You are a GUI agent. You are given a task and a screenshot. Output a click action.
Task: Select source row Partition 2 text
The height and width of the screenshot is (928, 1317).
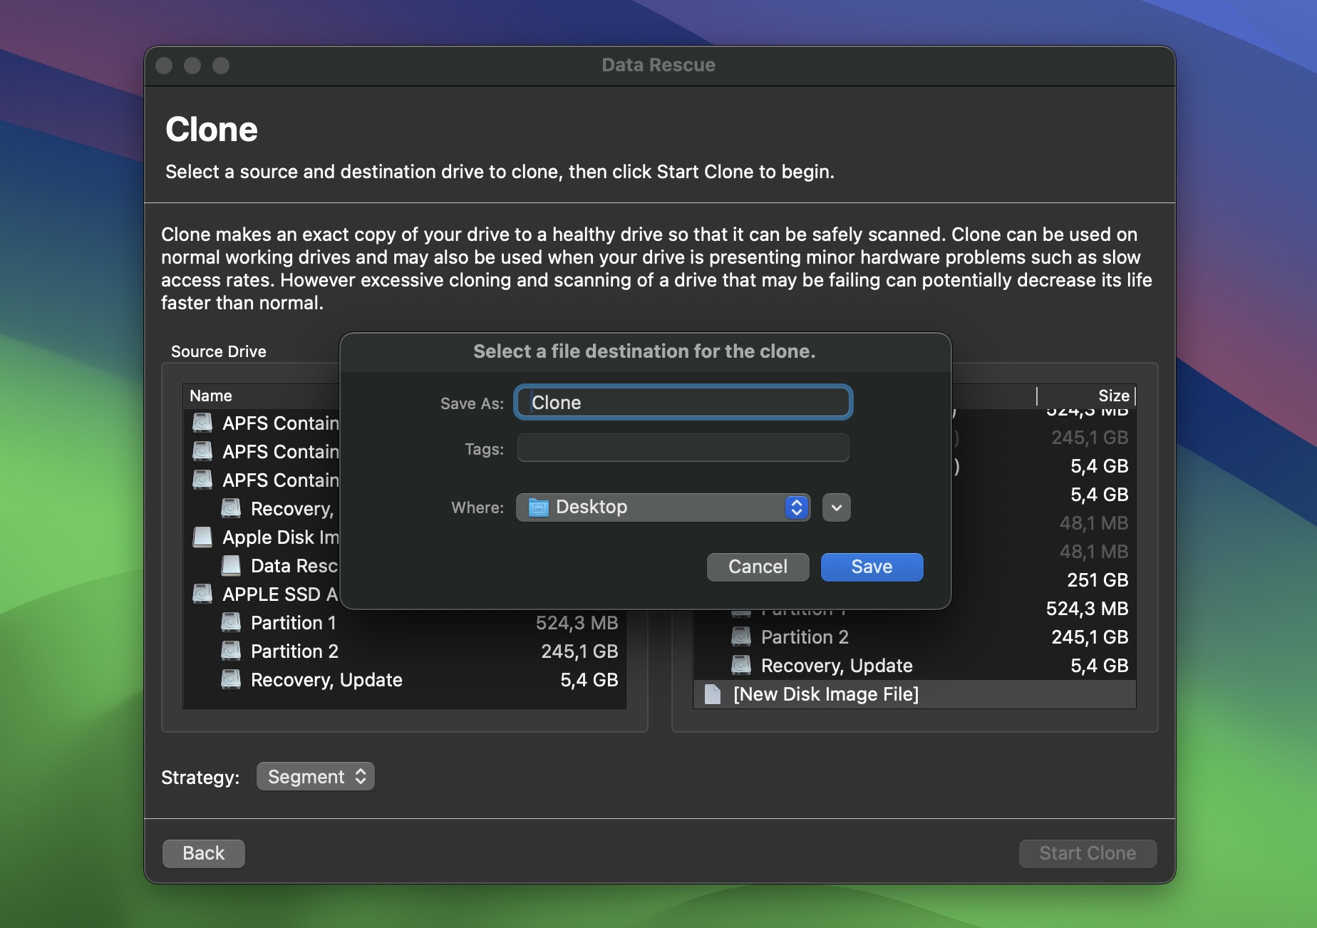[294, 651]
